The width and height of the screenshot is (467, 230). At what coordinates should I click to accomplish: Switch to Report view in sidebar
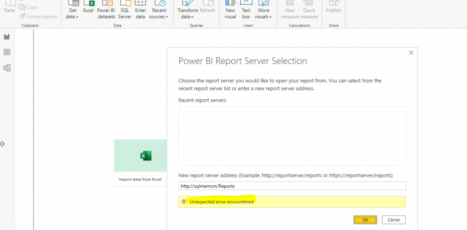coord(7,37)
